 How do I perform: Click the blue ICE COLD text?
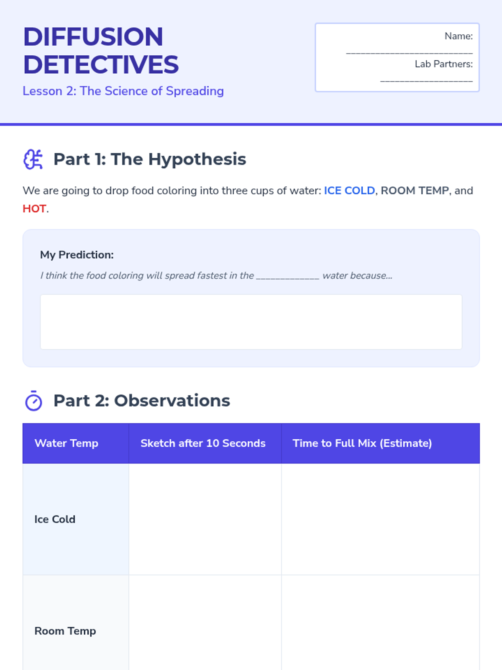pos(349,191)
